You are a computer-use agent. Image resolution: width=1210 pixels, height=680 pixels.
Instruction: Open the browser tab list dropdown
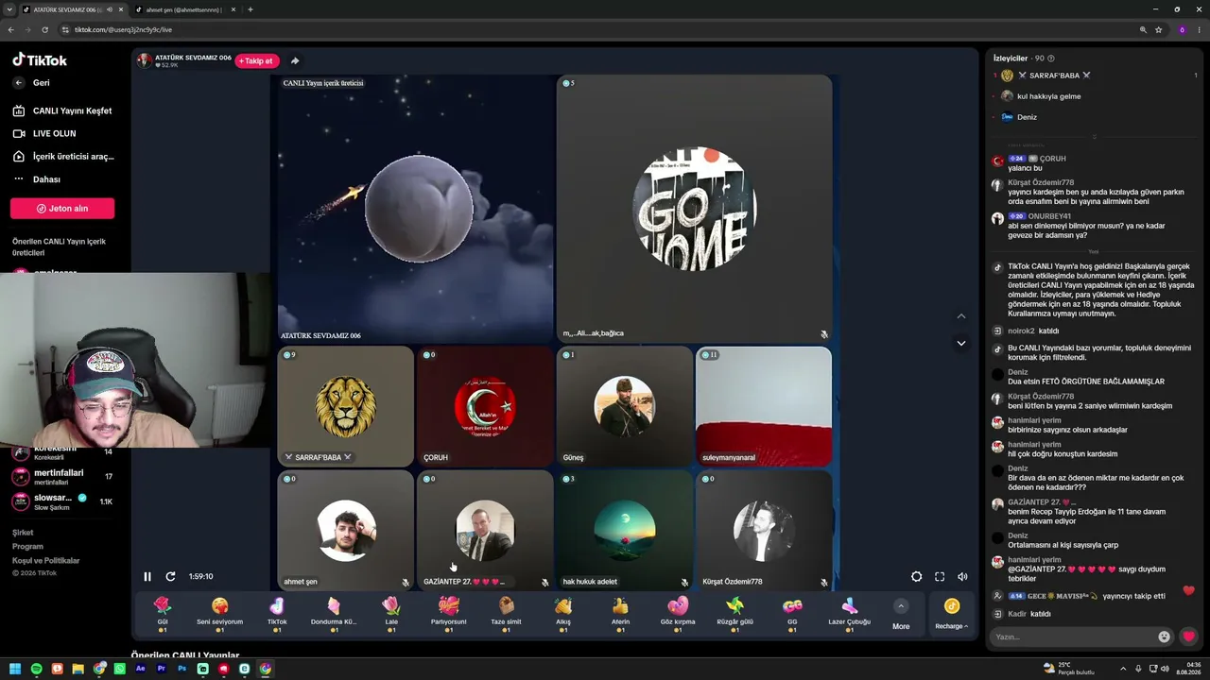9,9
